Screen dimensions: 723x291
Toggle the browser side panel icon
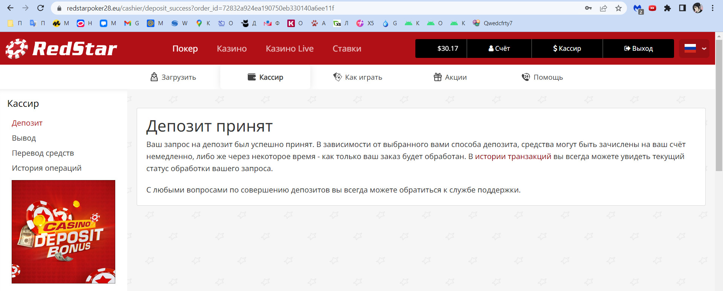pyautogui.click(x=682, y=8)
